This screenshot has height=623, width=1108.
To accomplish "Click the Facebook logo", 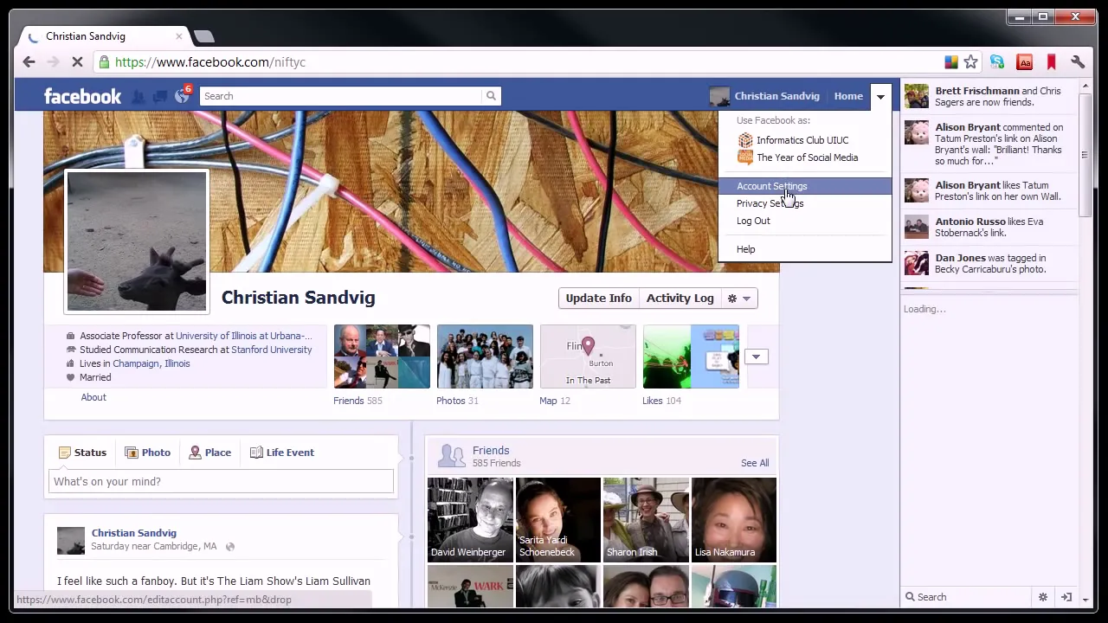I will point(82,96).
